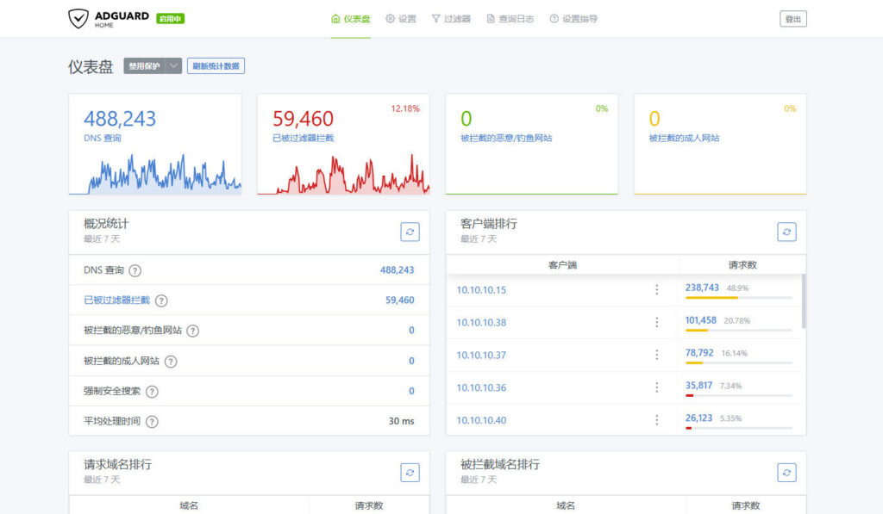Click help icon next to DNS 查询
Image resolution: width=883 pixels, height=514 pixels.
click(x=135, y=270)
